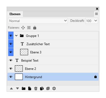Select the Ebene 2 layer thumbnail
Screen dimensions: 106x98
tap(19, 69)
